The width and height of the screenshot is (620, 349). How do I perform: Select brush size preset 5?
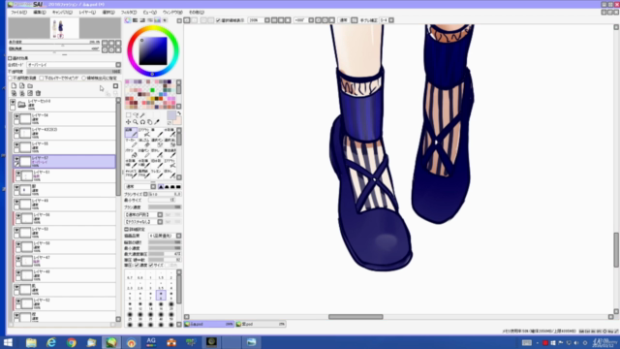[x=130, y=296]
